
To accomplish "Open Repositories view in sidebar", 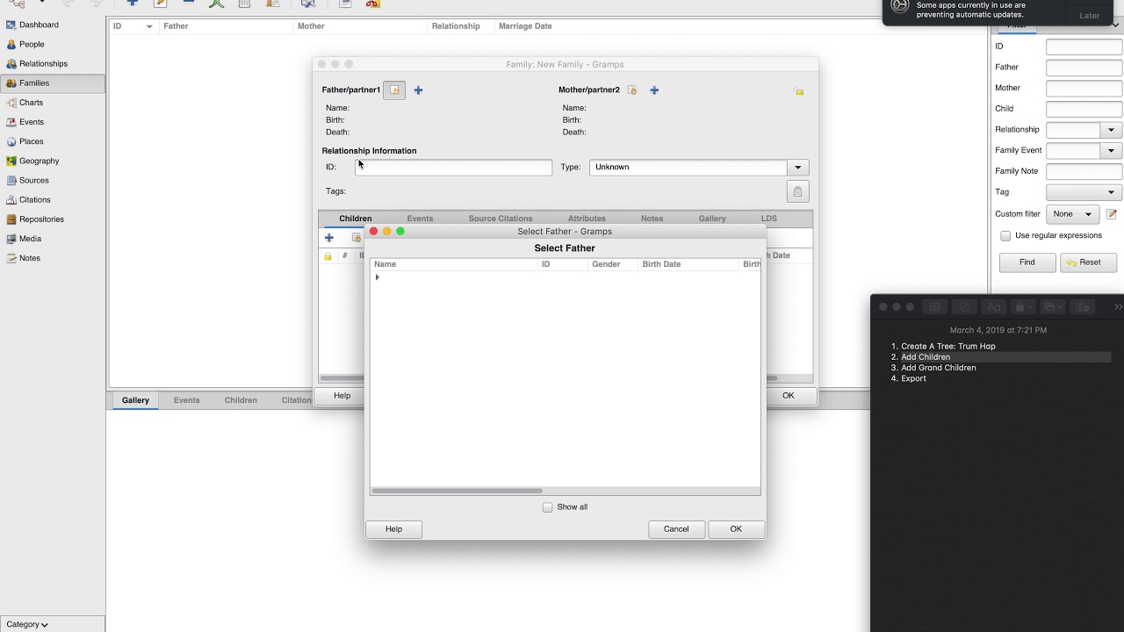I will pyautogui.click(x=41, y=219).
